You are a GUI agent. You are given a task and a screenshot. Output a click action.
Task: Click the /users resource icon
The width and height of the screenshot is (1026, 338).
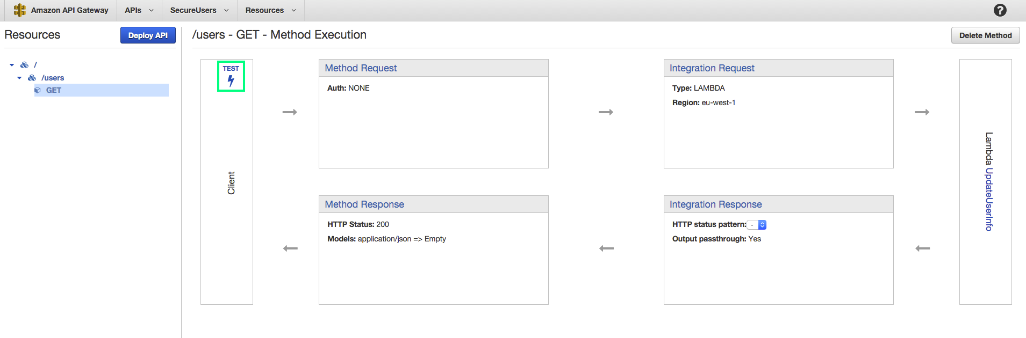coord(32,78)
